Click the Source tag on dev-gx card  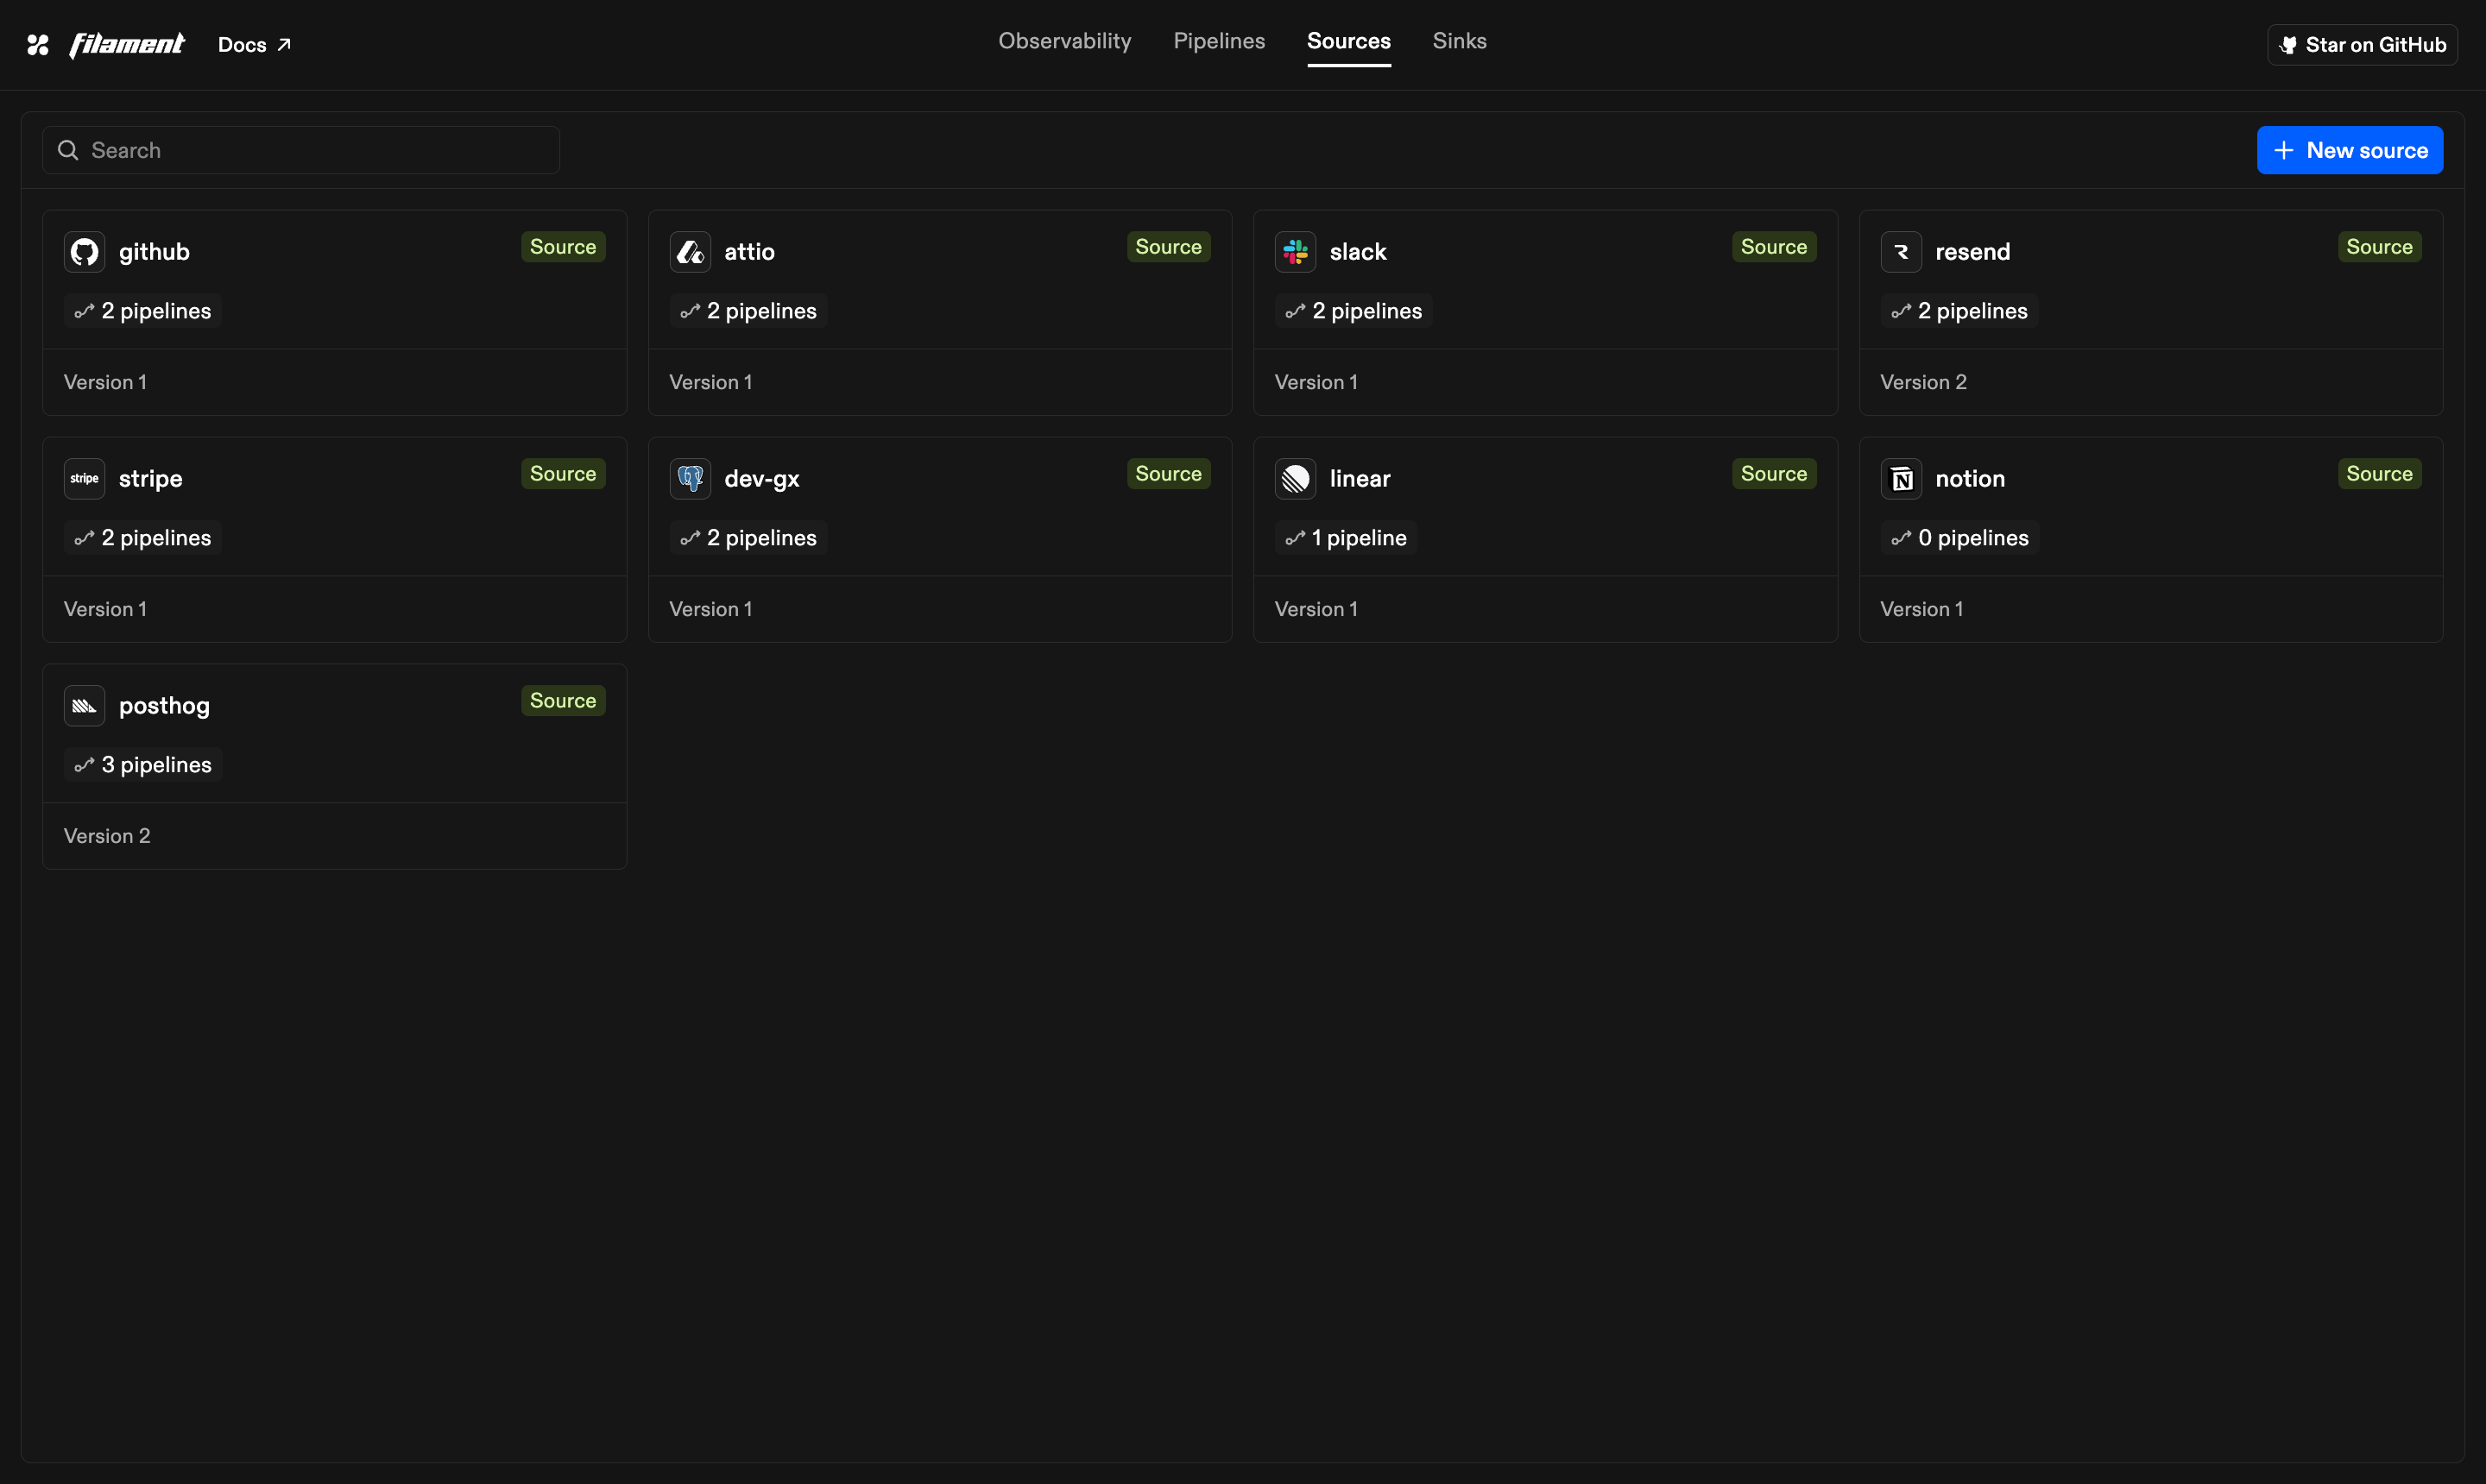[1169, 474]
